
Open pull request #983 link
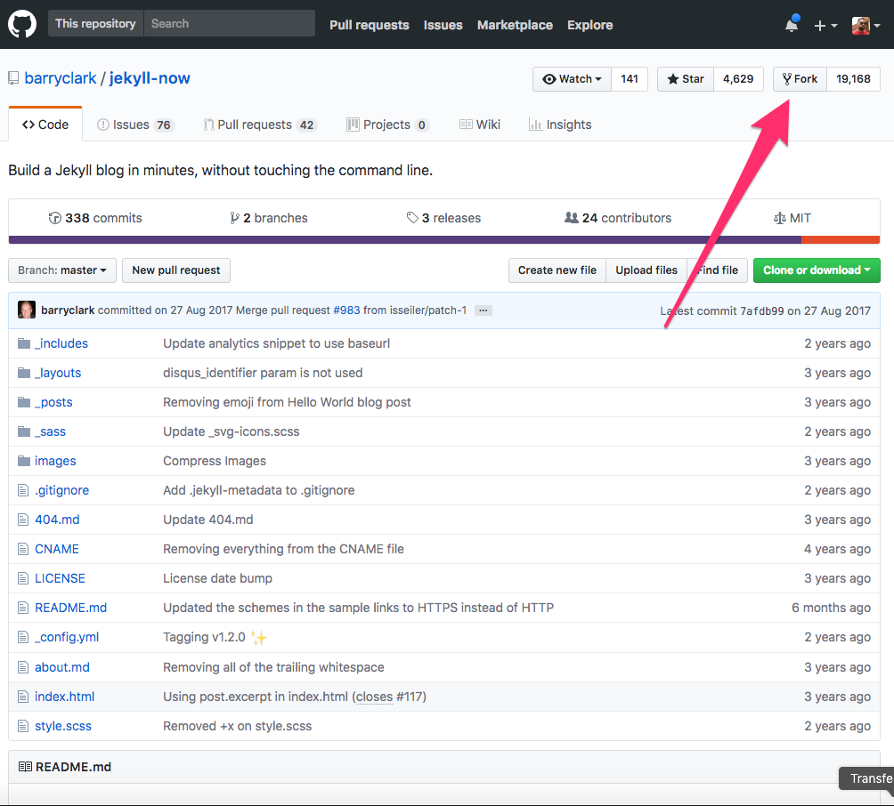(346, 309)
